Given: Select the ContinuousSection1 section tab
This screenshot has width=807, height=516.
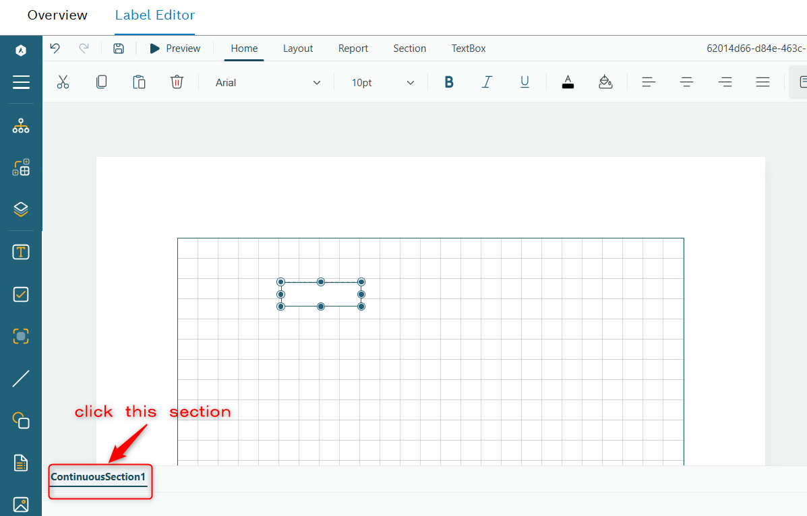Looking at the screenshot, I should pos(98,477).
